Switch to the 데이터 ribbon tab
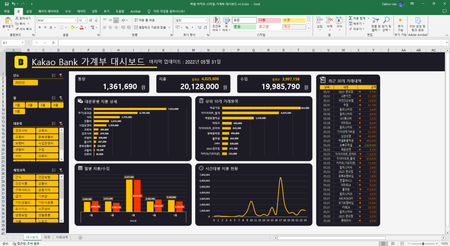The image size is (450, 246). (x=81, y=12)
